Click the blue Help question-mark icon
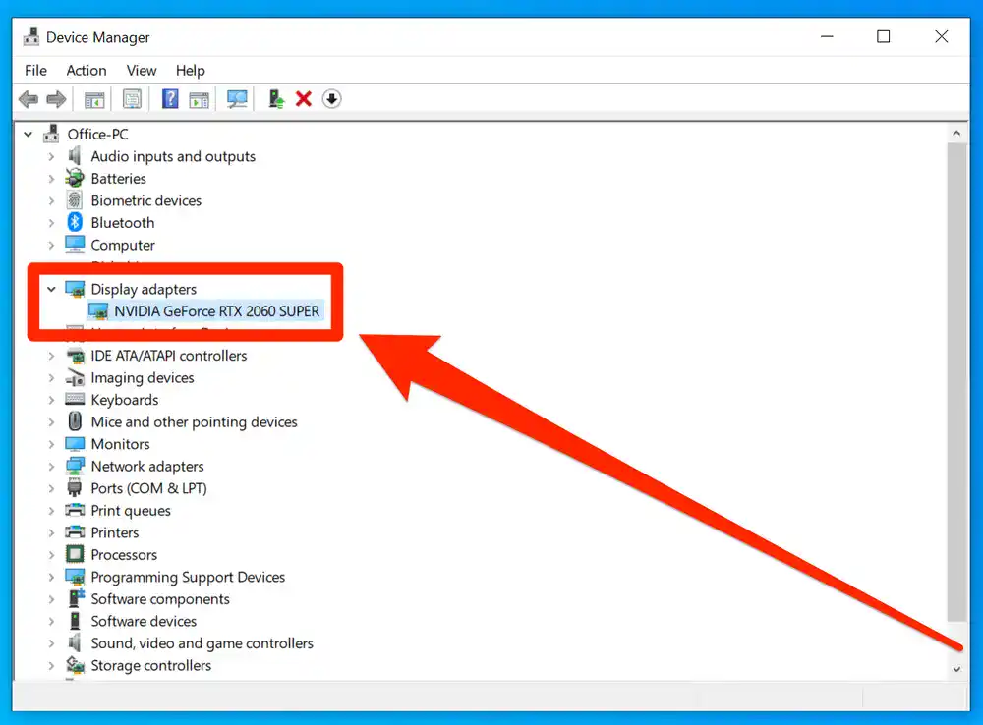983x725 pixels. [170, 99]
